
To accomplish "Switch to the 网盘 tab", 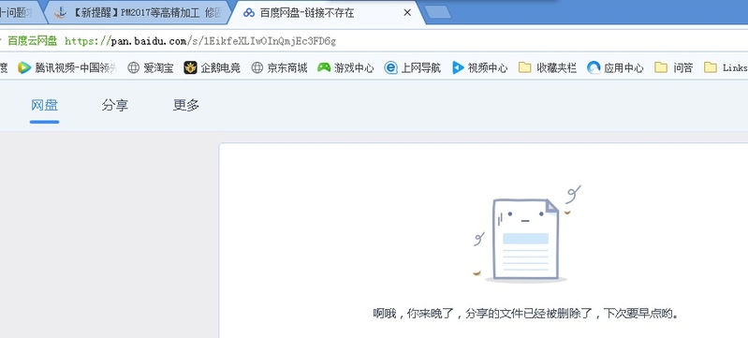I will point(44,106).
